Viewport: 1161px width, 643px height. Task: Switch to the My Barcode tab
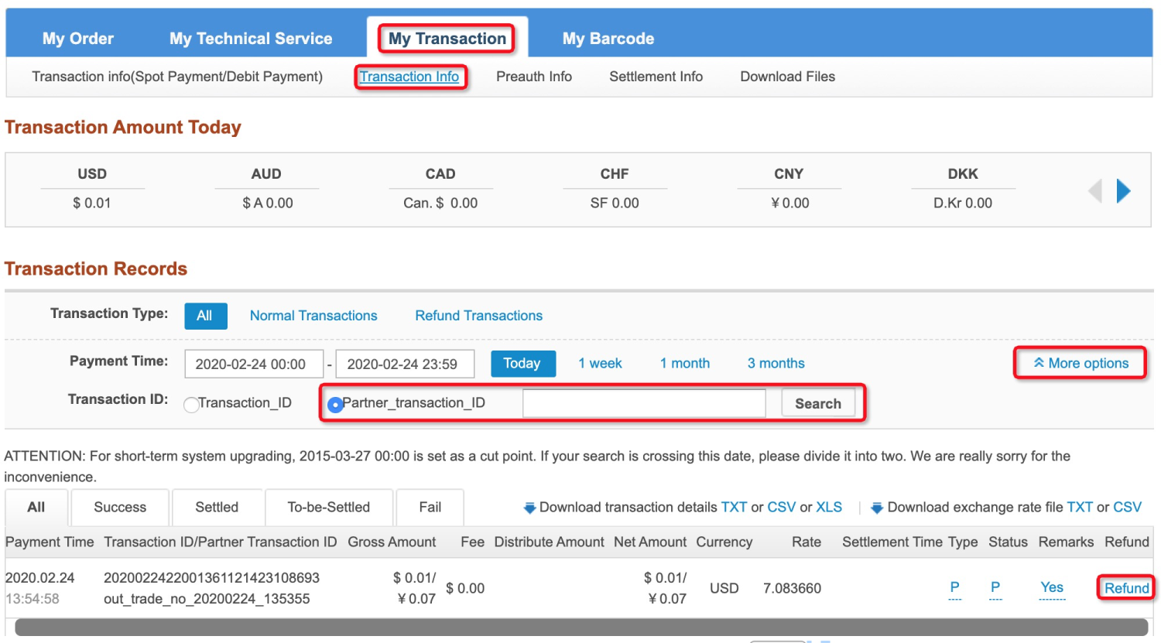pyautogui.click(x=608, y=39)
